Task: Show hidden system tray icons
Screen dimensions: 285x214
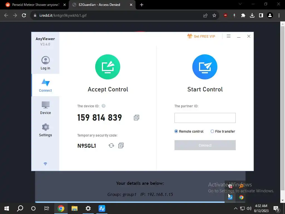Action: point(235,208)
